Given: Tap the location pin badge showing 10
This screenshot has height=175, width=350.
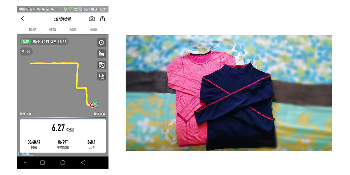Looking at the screenshot, I should (x=26, y=51).
